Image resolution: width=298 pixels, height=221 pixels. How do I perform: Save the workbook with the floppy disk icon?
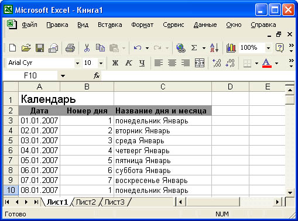tap(40, 48)
